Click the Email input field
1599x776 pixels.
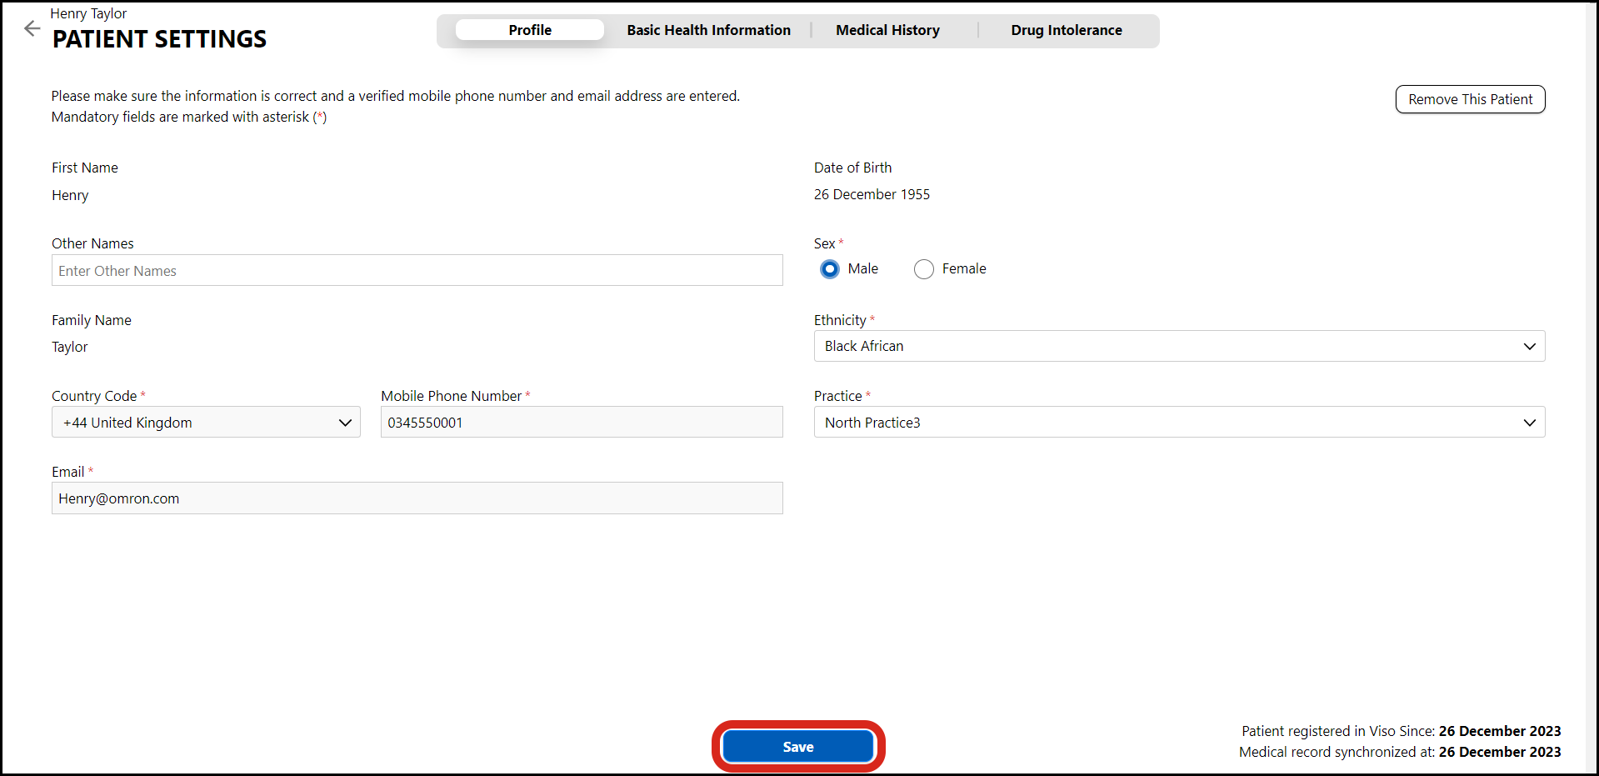(x=417, y=498)
